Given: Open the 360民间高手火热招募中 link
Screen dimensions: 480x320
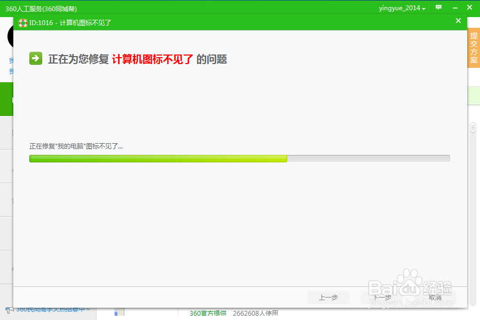Looking at the screenshot, I should tap(53, 310).
